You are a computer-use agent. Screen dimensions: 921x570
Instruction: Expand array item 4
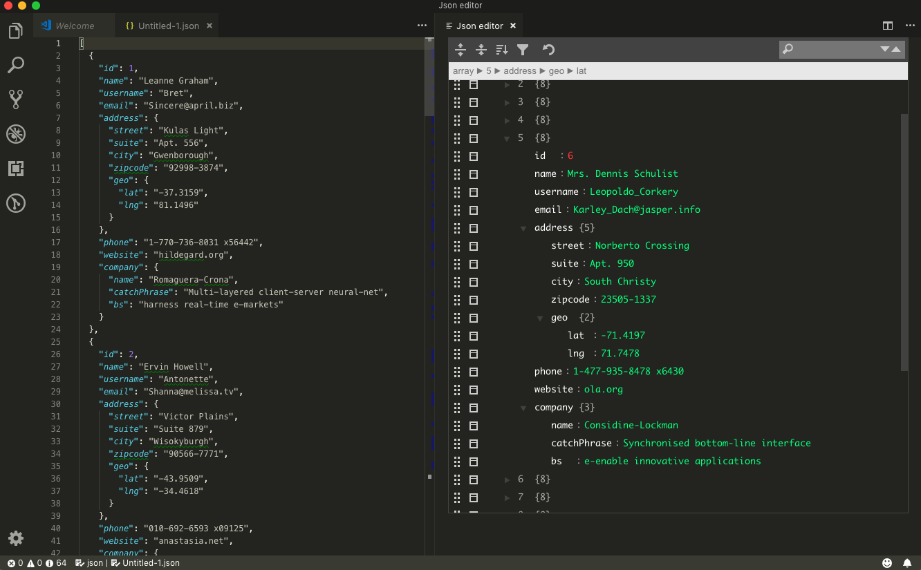click(508, 120)
